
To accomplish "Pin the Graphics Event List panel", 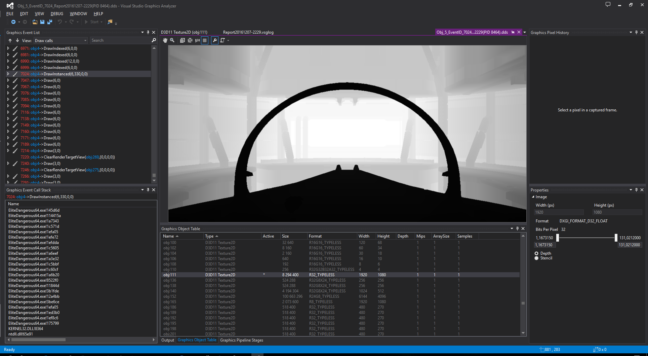I will (x=148, y=32).
